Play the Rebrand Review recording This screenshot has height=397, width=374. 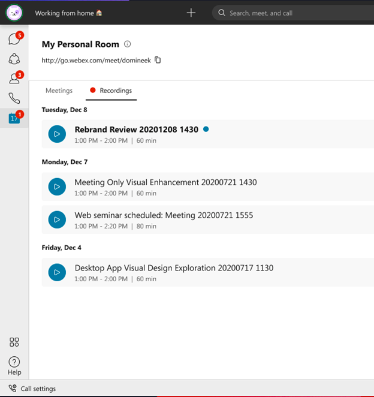[57, 134]
